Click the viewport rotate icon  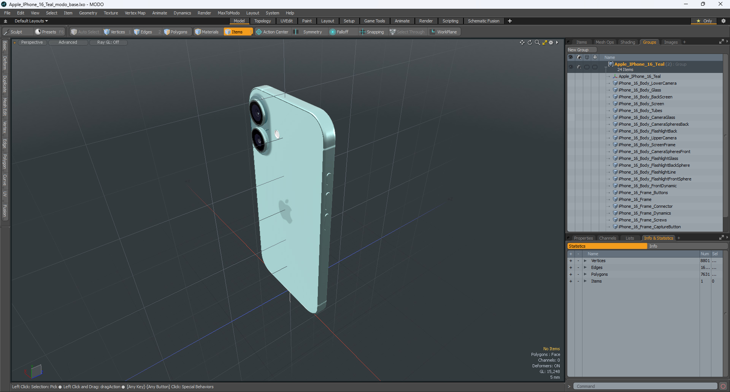click(530, 43)
